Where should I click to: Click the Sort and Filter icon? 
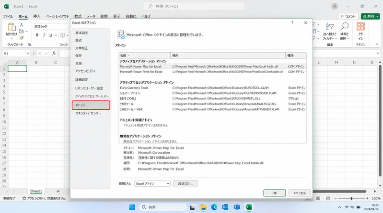(x=330, y=26)
